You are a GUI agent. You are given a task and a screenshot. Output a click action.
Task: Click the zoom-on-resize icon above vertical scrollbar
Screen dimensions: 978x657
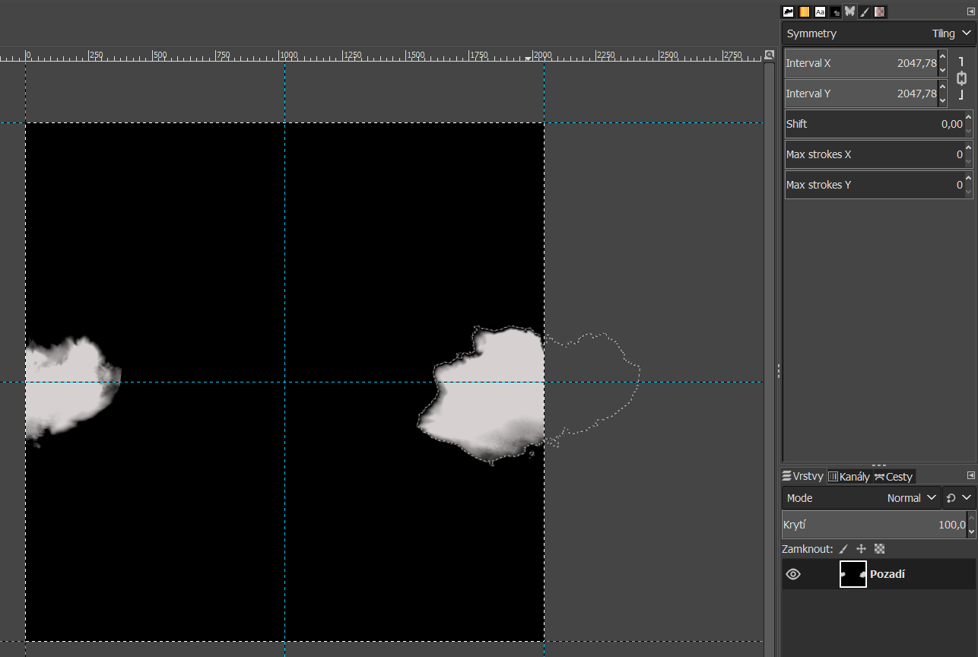click(x=769, y=55)
